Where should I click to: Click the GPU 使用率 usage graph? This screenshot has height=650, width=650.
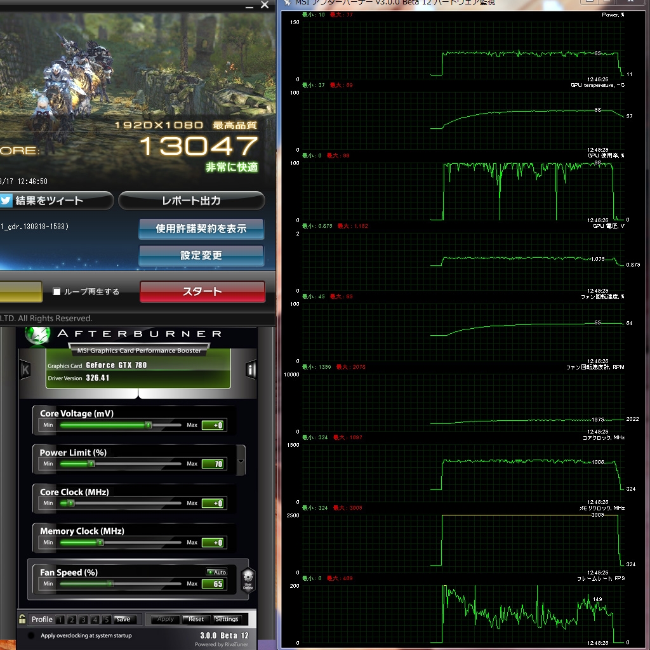point(463,190)
